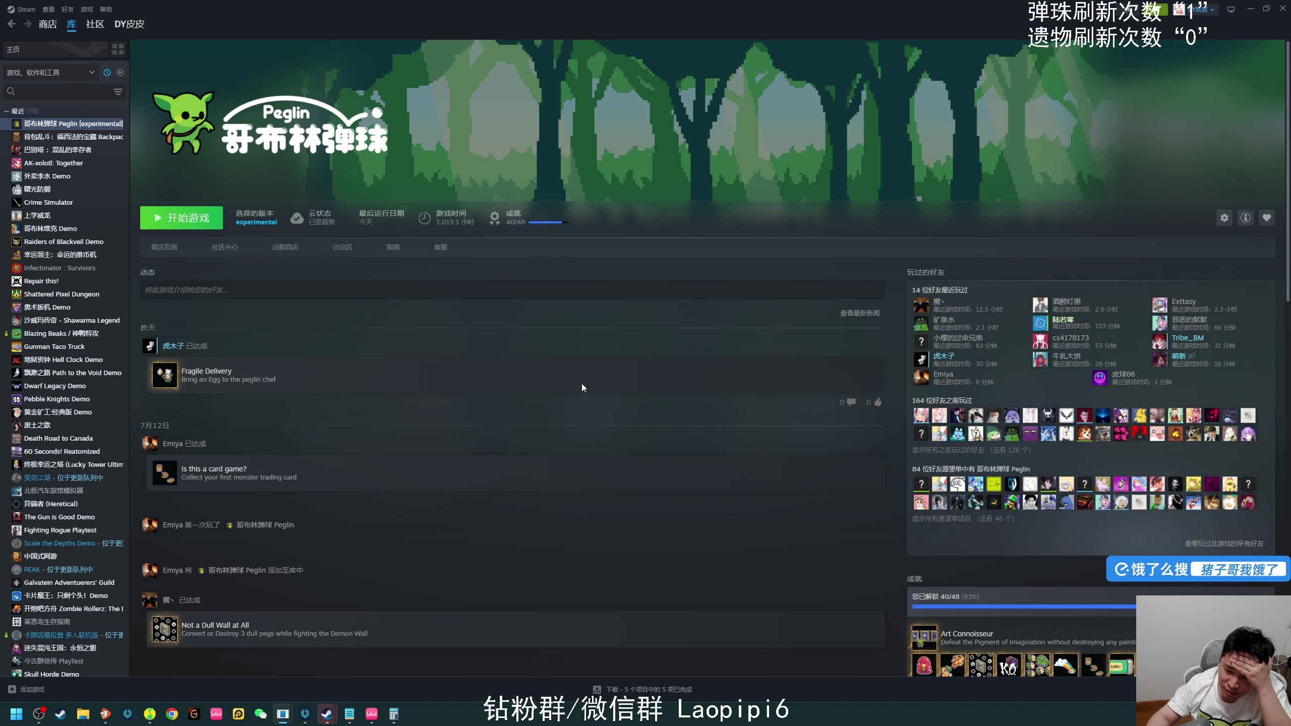This screenshot has width=1291, height=726.
Task: Open the Calculator from the taskbar
Action: pos(394,714)
